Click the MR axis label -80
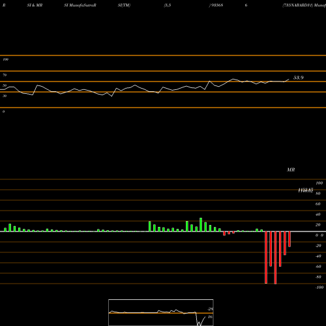 [318, 277]
